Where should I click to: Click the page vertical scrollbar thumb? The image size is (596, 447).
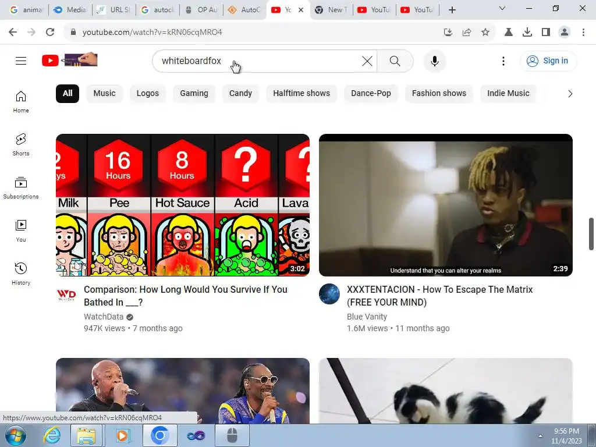point(591,234)
